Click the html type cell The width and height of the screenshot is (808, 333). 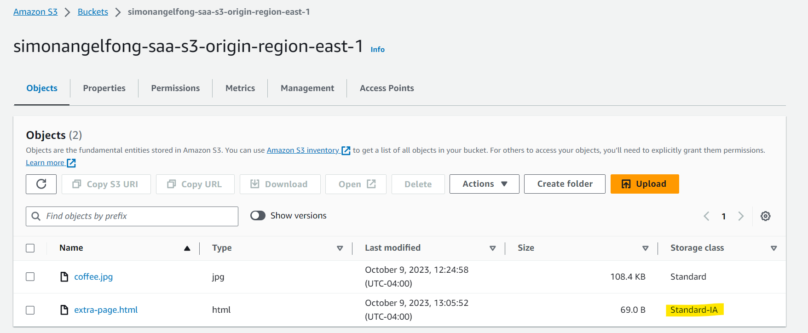221,310
